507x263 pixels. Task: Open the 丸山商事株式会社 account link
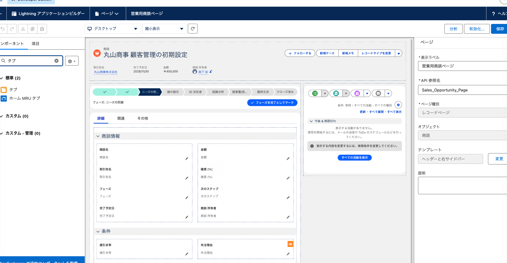click(106, 72)
